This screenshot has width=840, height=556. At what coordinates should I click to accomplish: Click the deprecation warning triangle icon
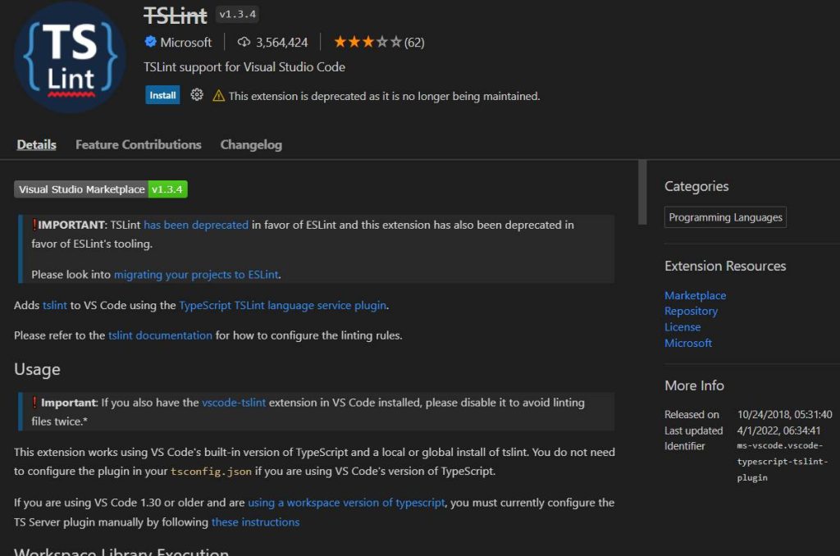[x=217, y=96]
